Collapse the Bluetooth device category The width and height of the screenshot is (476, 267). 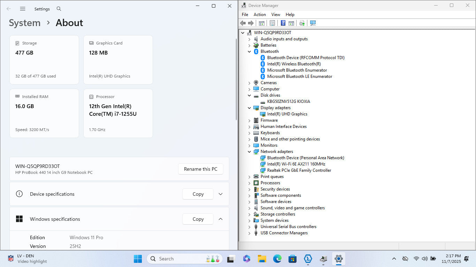(x=249, y=51)
